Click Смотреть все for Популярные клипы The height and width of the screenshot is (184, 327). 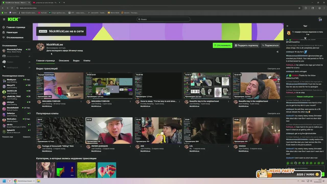274,113
